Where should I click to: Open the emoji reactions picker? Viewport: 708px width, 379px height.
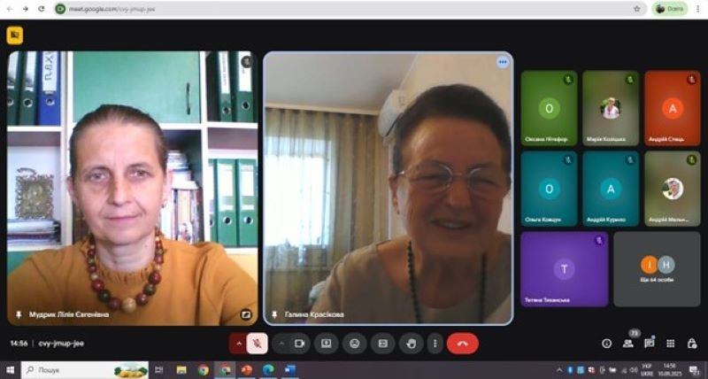tap(354, 344)
